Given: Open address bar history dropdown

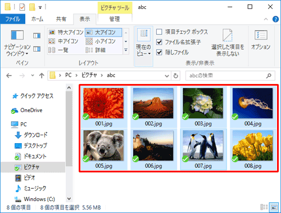Looking at the screenshot, I should coord(167,76).
